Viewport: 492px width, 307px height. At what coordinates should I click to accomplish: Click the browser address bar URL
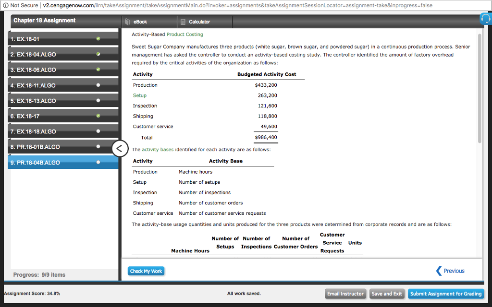tap(237, 5)
